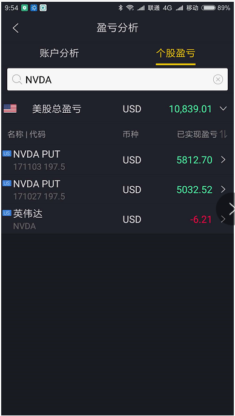This screenshot has width=235, height=416.
Task: Tap US badge beside 英伟达
Action: pos(7,213)
